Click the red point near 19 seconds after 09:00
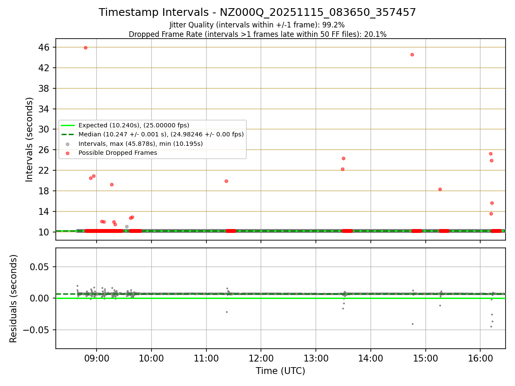This screenshot has width=515, height=386. coord(112,184)
